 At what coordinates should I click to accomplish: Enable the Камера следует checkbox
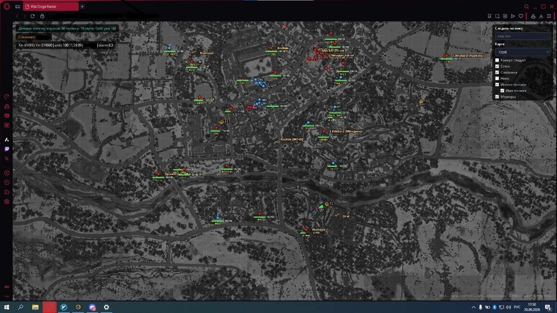click(497, 60)
